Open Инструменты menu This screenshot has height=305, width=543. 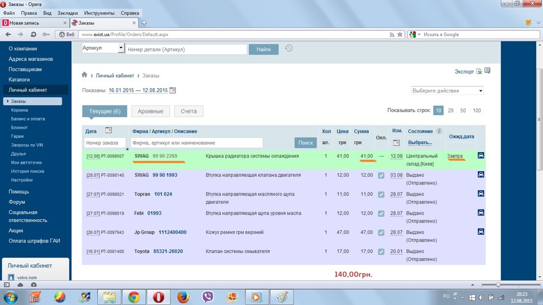click(99, 13)
